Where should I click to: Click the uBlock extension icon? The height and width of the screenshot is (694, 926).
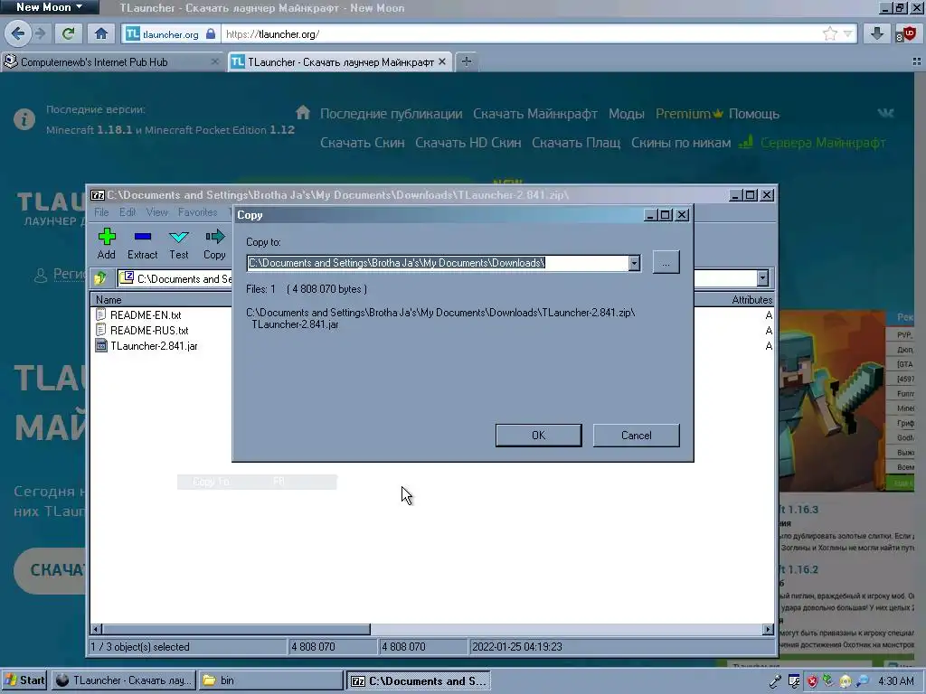[906, 33]
